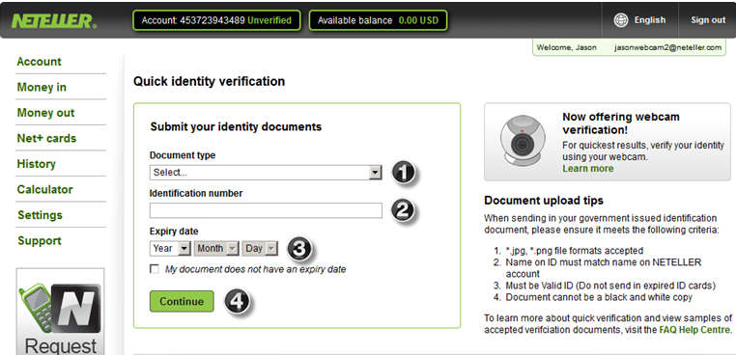This screenshot has width=736, height=355.
Task: Click 'Now offering webcam verification!' heading
Action: point(621,123)
